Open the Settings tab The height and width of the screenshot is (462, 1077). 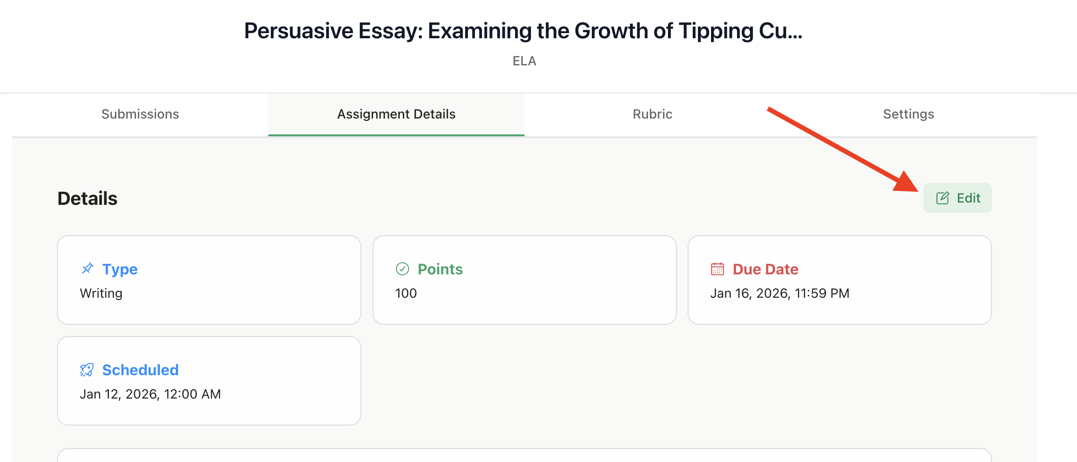click(x=908, y=114)
